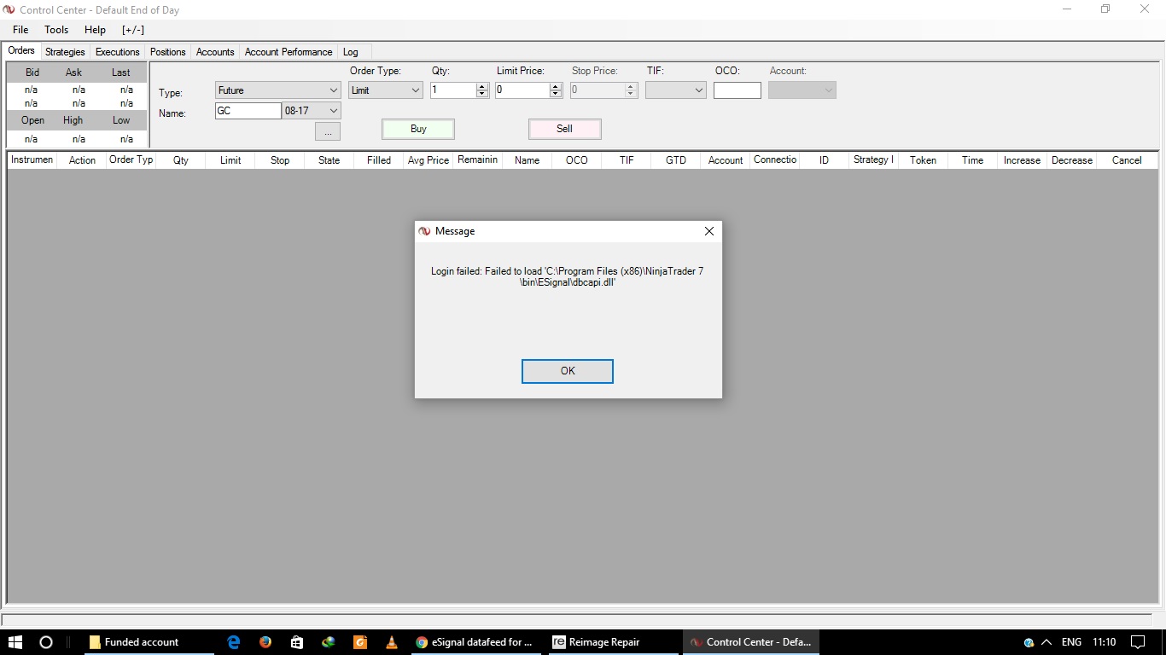Switch to the Log tab
Screen dimensions: 1166x655
coord(351,52)
